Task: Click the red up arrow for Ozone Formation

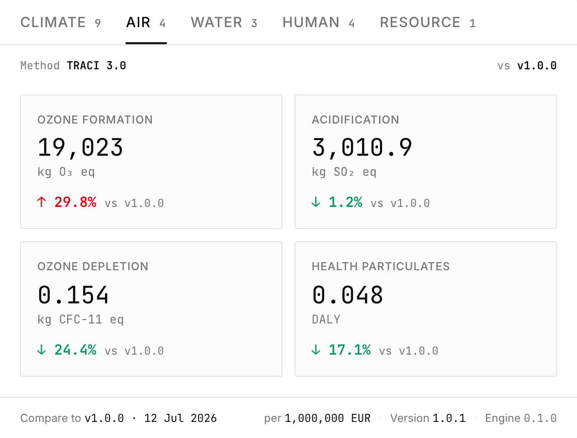Action: pyautogui.click(x=42, y=202)
